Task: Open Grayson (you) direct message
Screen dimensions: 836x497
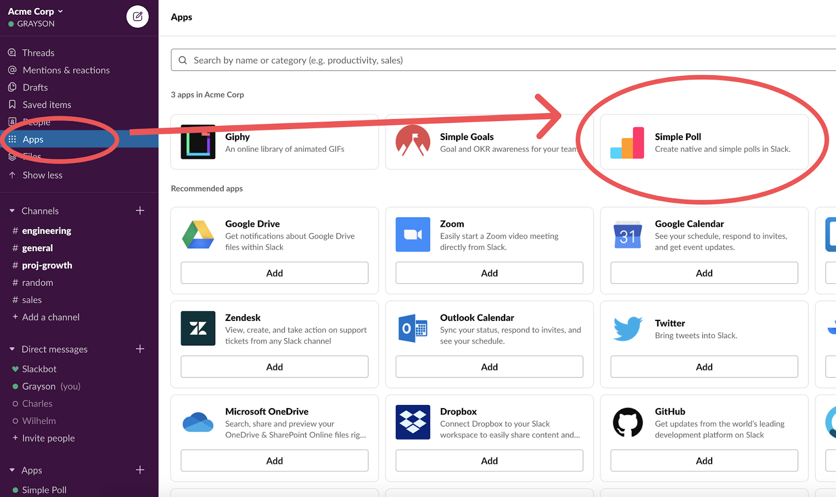Action: click(51, 386)
